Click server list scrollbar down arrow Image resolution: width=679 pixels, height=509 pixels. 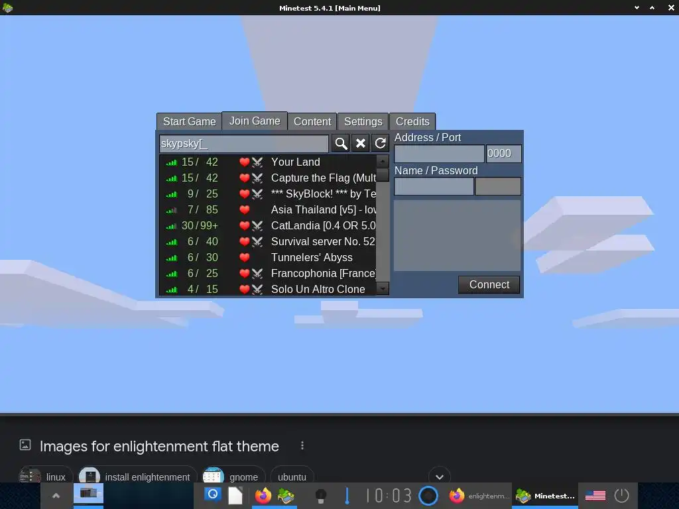pos(383,288)
